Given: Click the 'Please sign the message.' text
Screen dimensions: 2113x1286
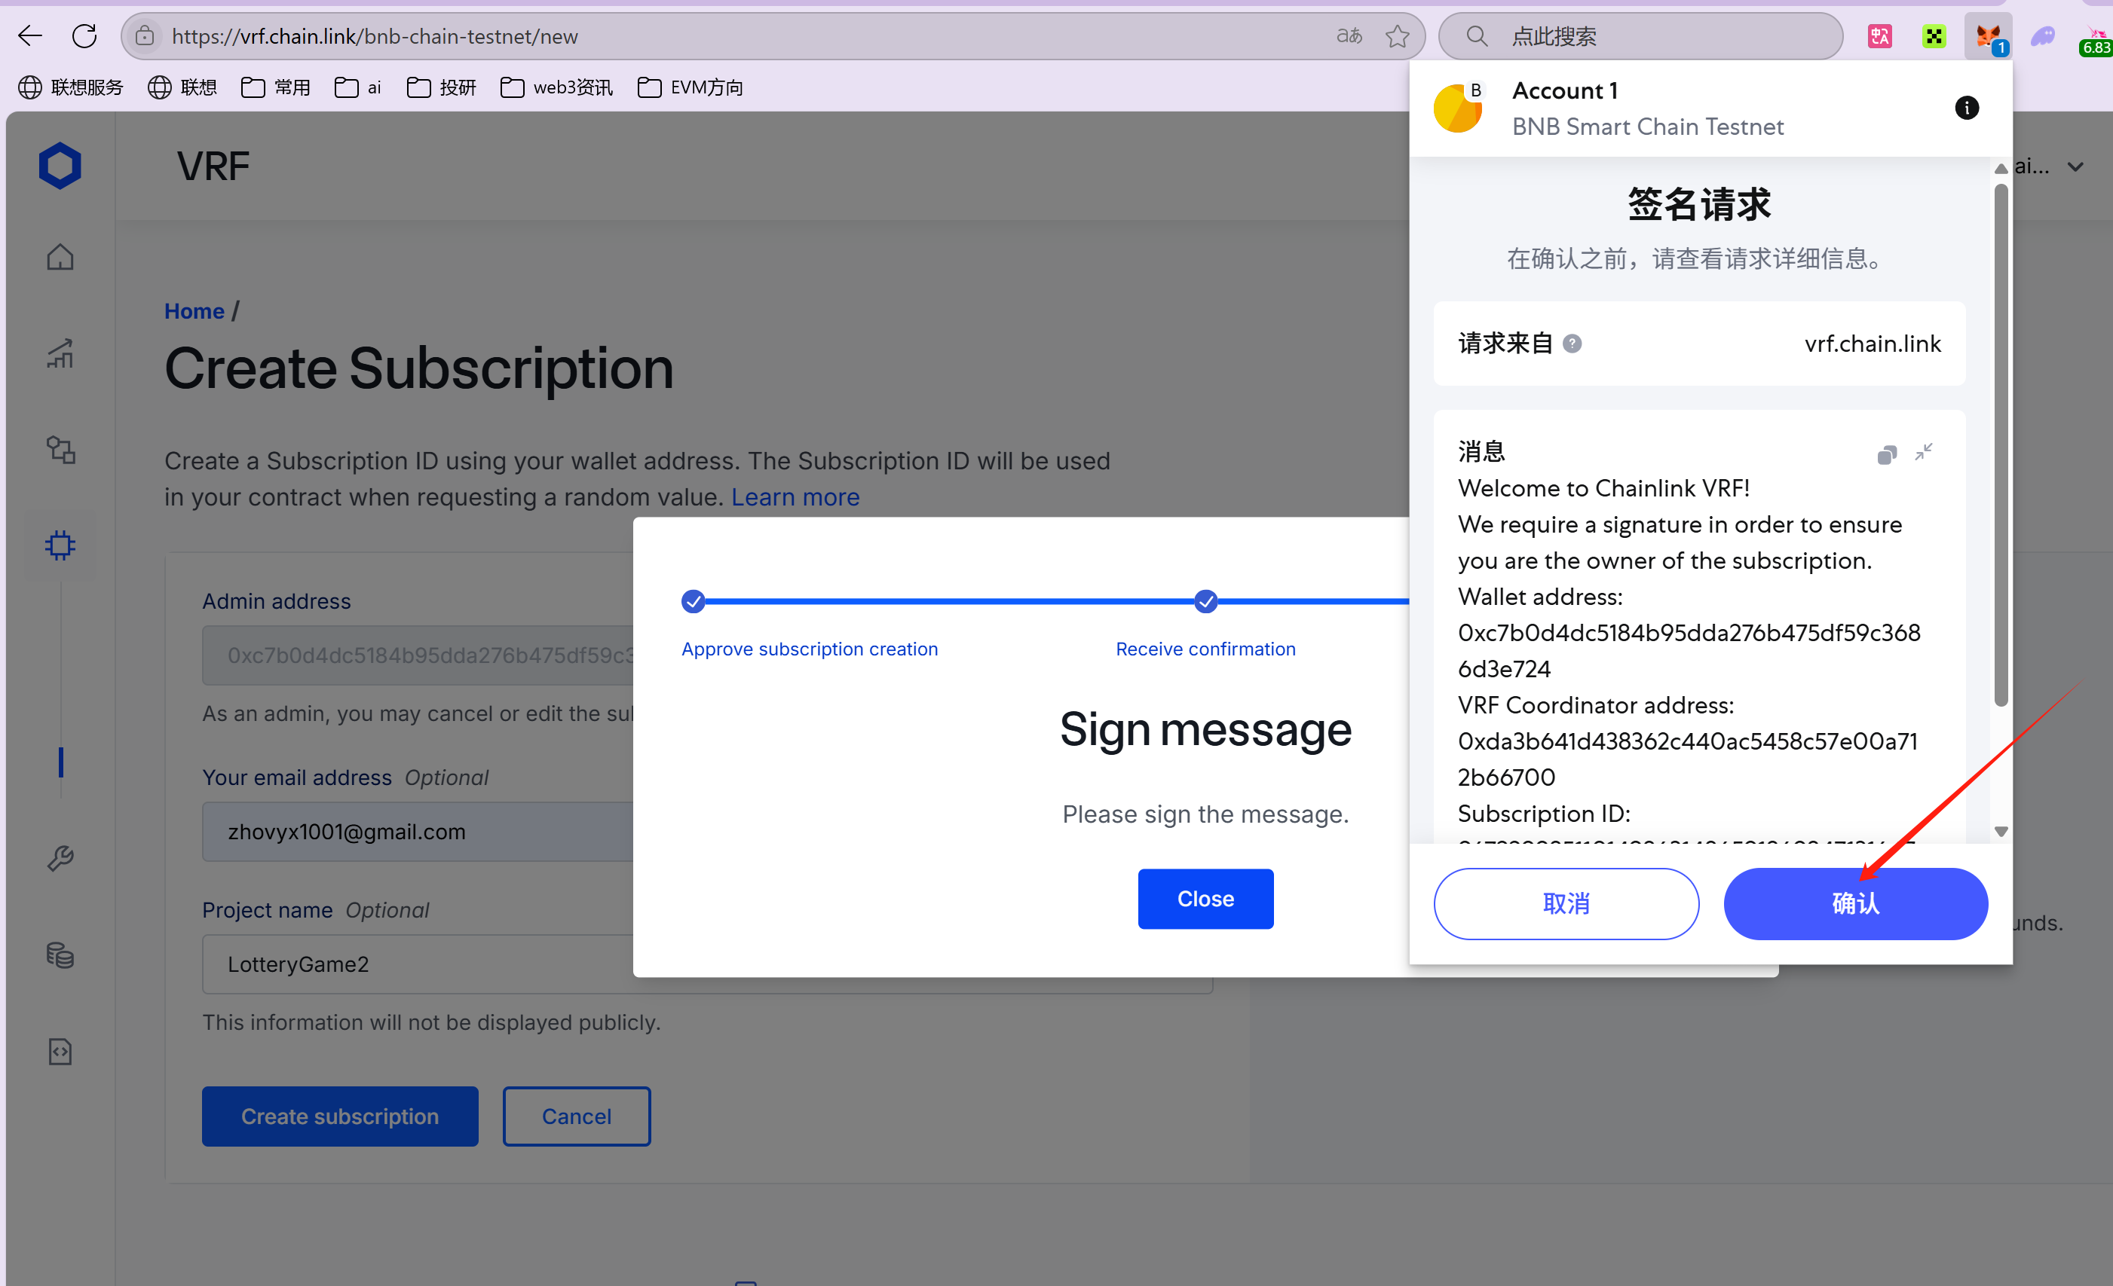Looking at the screenshot, I should point(1205,814).
